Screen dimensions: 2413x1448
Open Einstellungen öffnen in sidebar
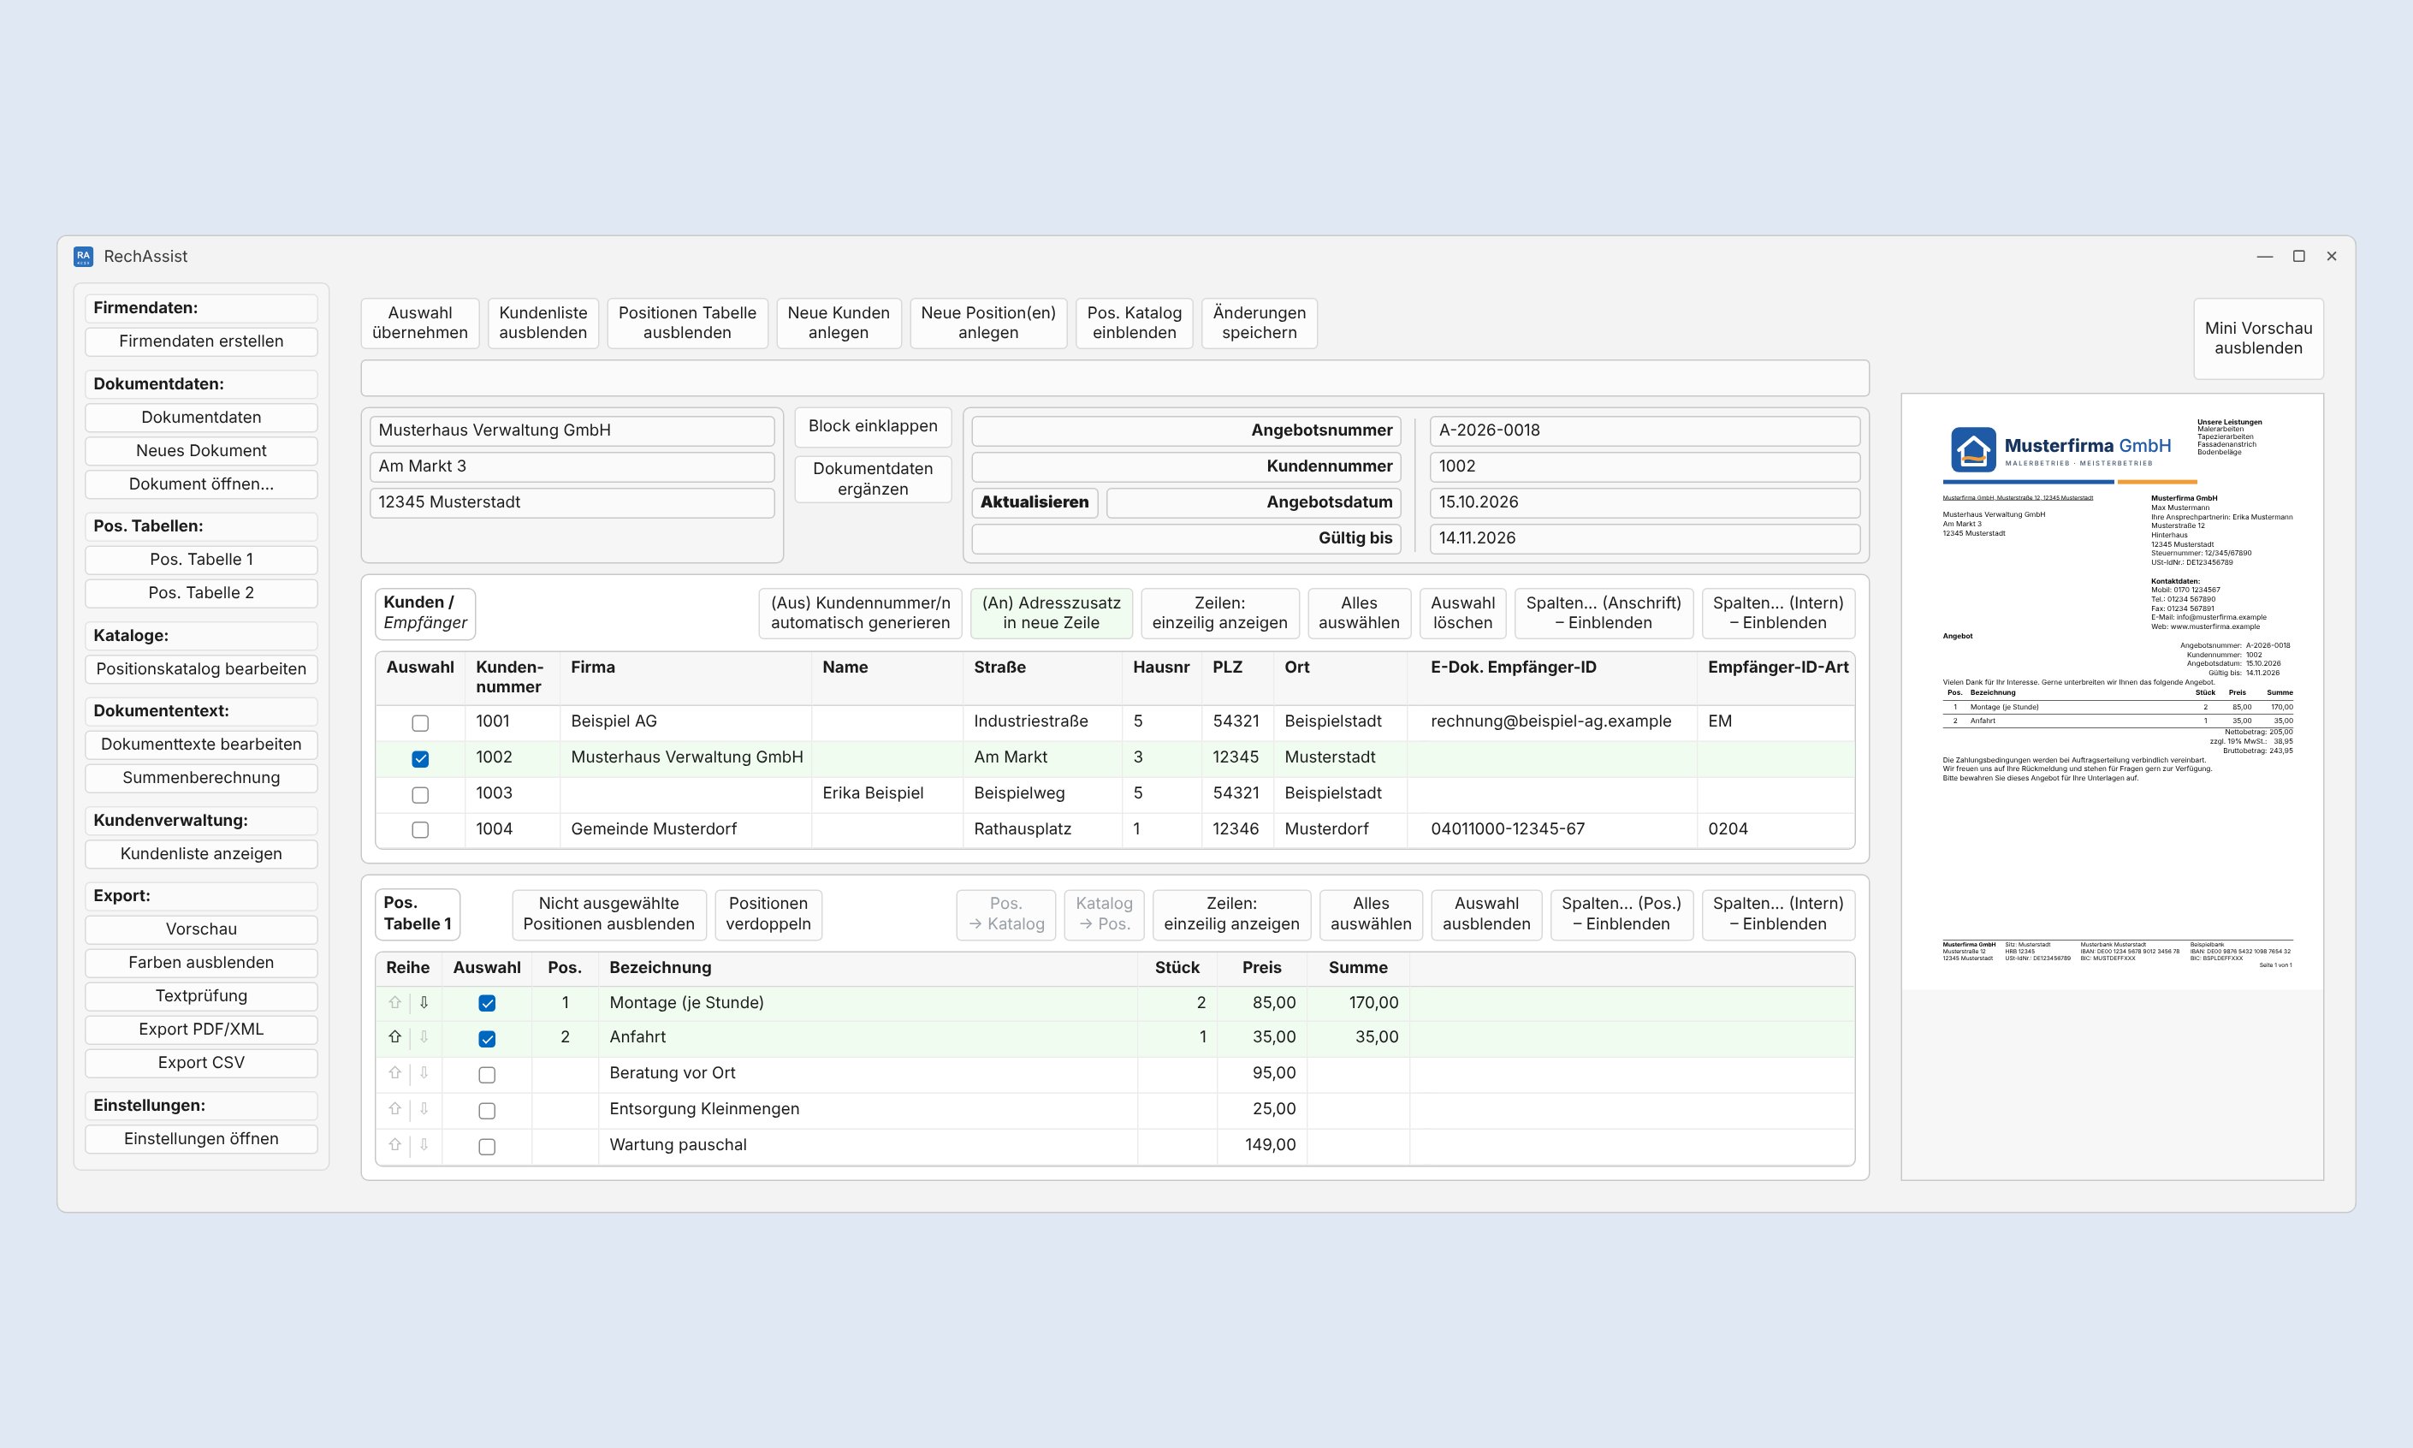(x=201, y=1139)
